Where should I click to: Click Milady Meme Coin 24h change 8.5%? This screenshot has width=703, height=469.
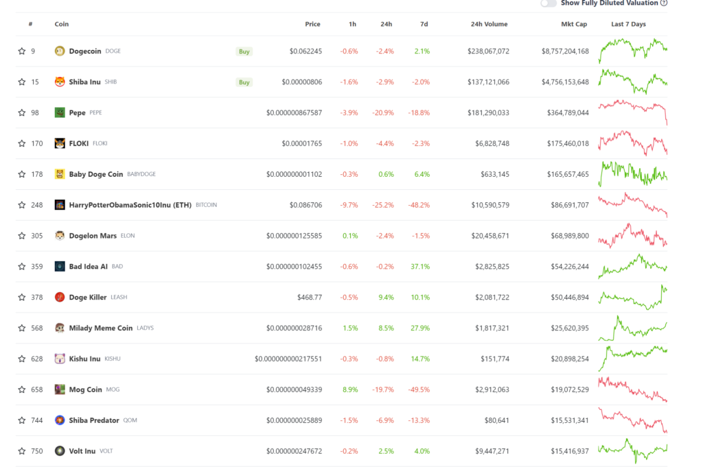386,328
